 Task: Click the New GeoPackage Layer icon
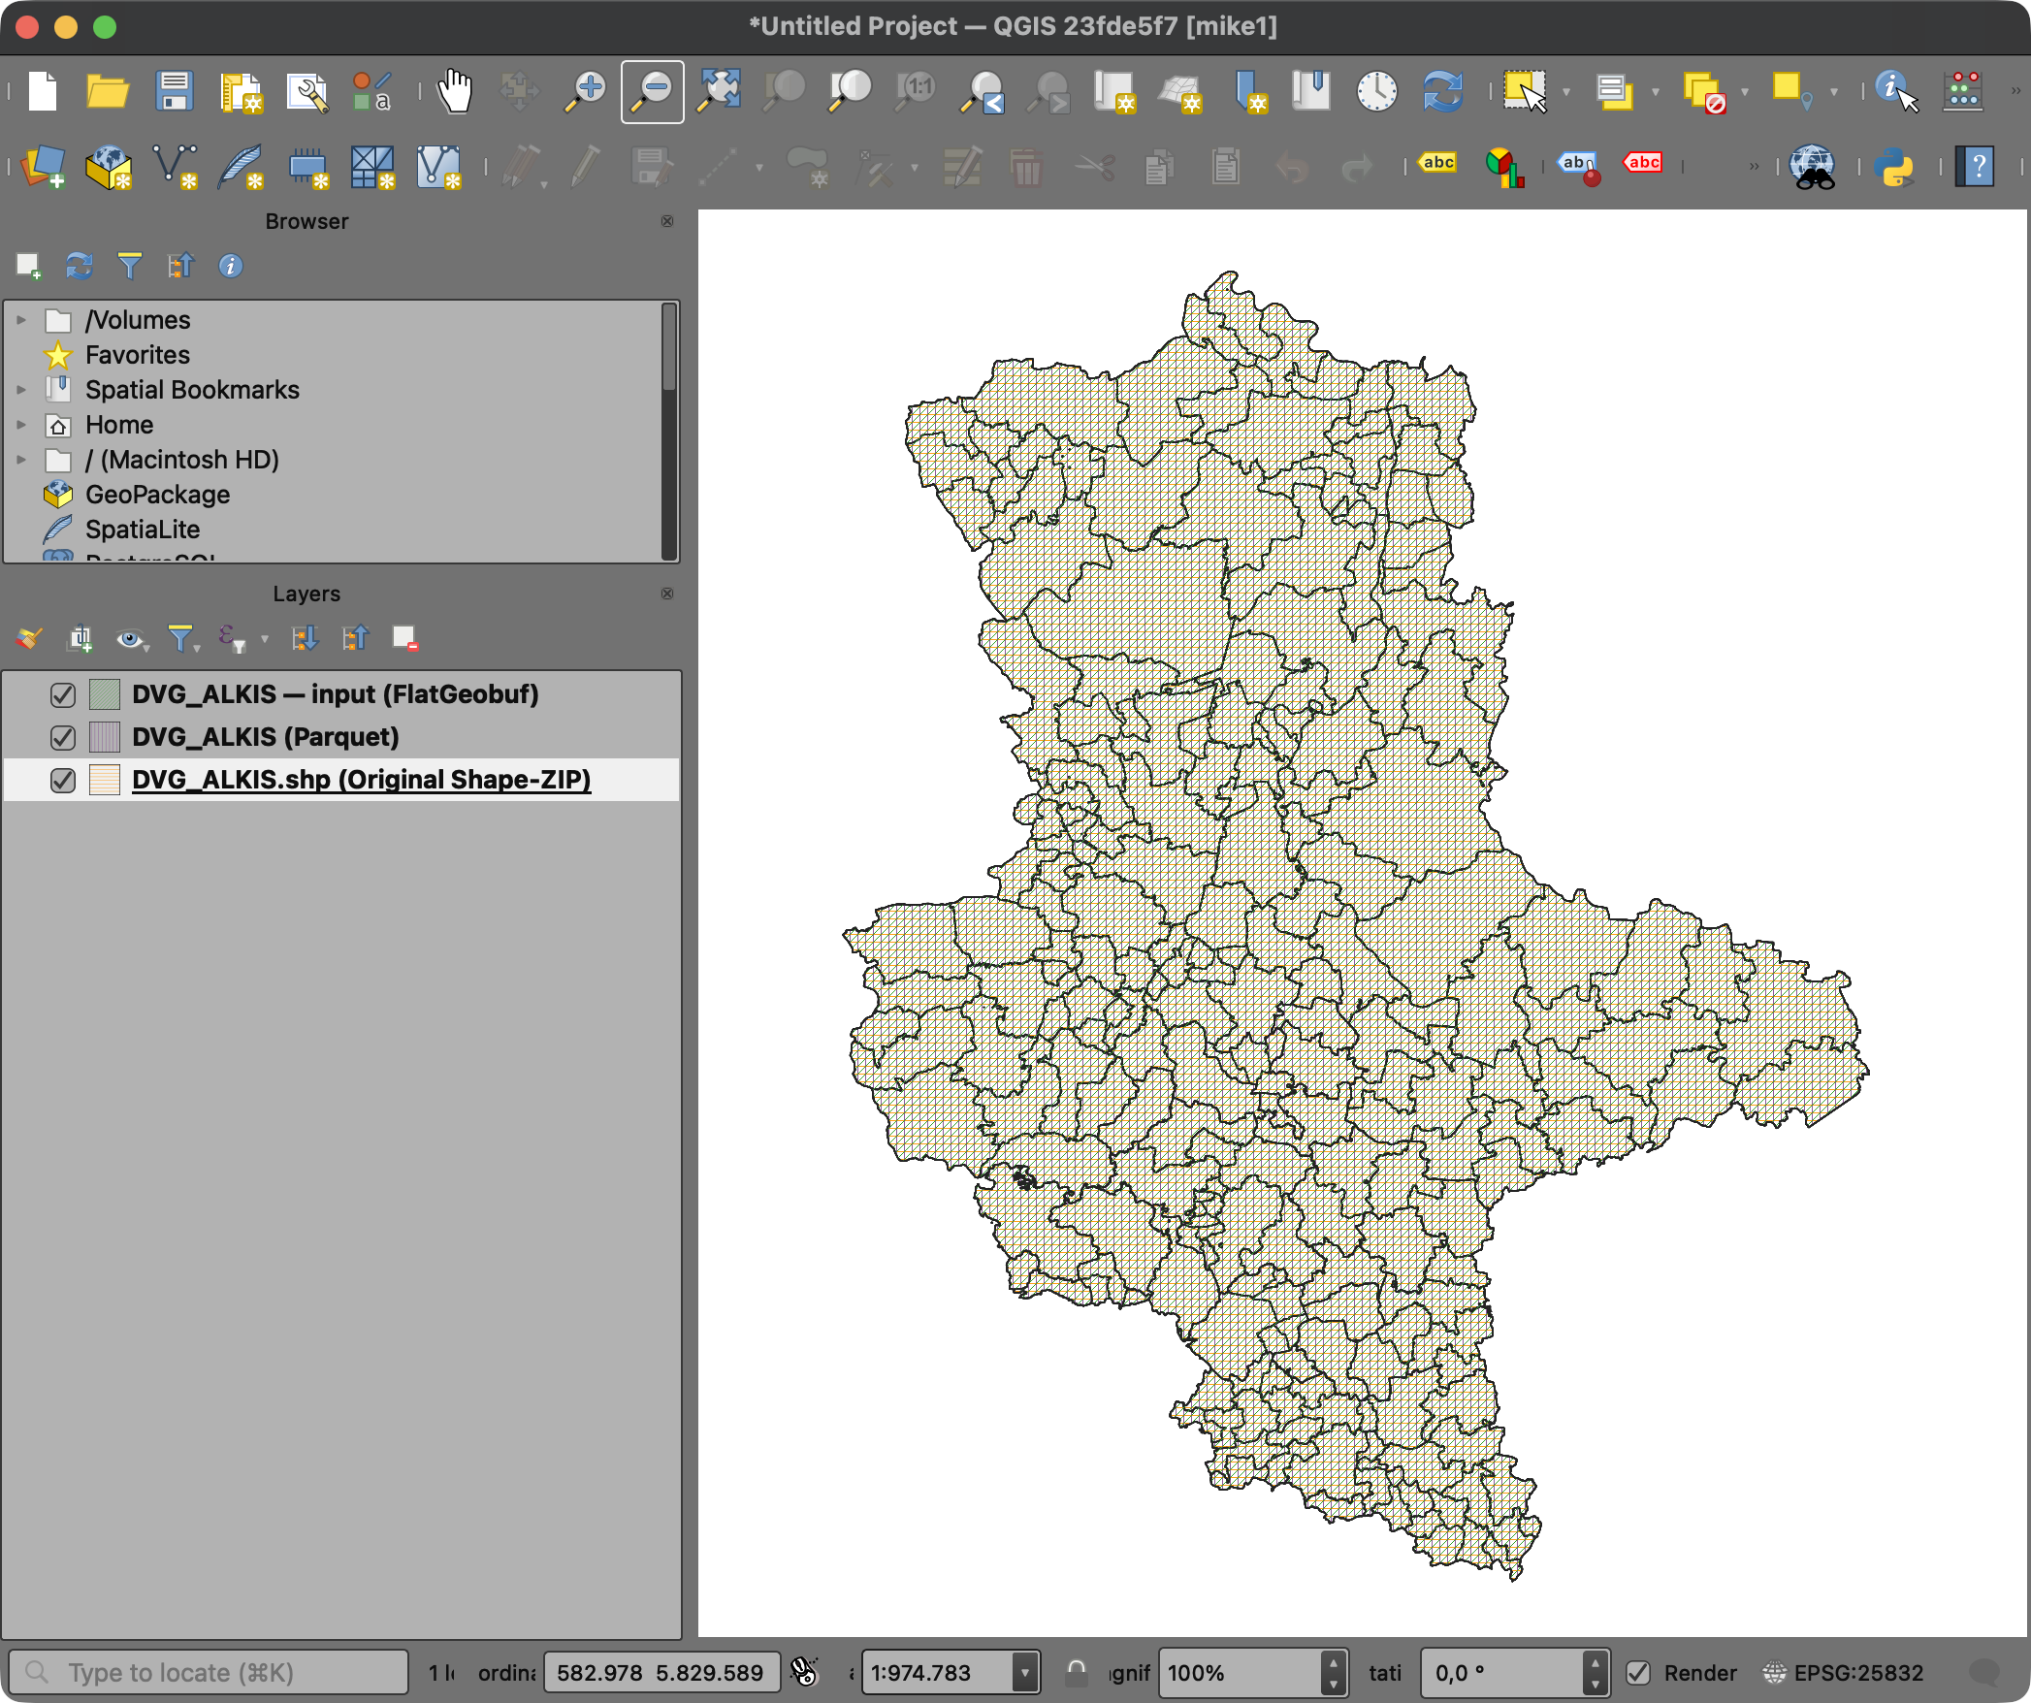109,168
